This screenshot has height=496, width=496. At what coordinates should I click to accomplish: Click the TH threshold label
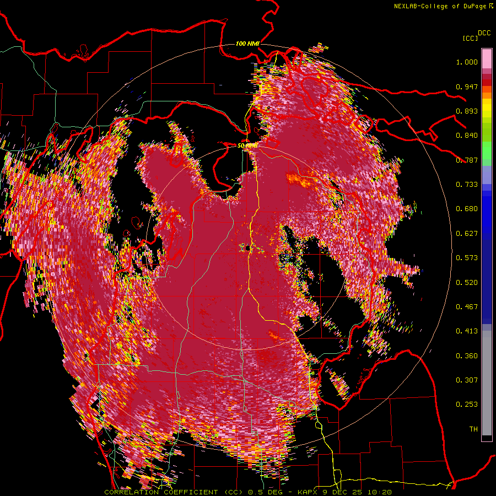pos(473,429)
